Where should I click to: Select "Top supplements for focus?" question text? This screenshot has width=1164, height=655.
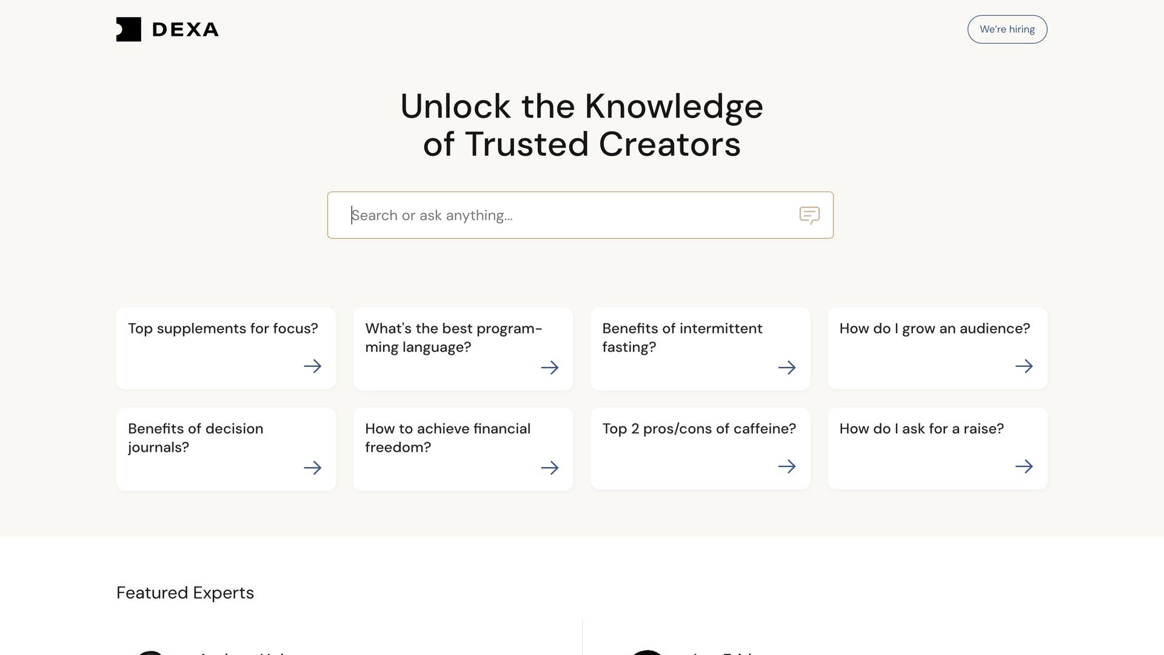coord(222,329)
